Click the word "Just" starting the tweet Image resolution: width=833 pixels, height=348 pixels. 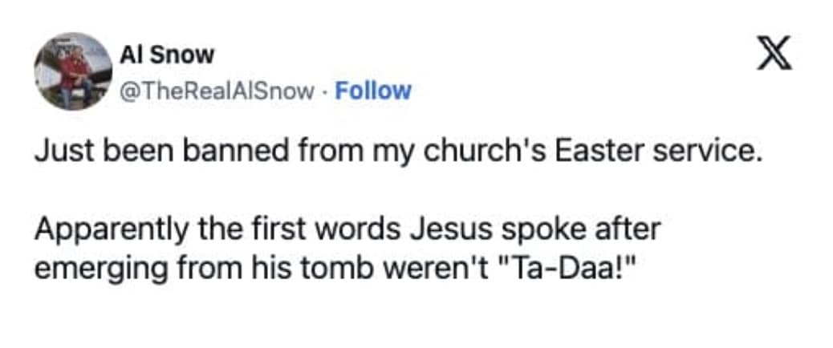point(60,152)
